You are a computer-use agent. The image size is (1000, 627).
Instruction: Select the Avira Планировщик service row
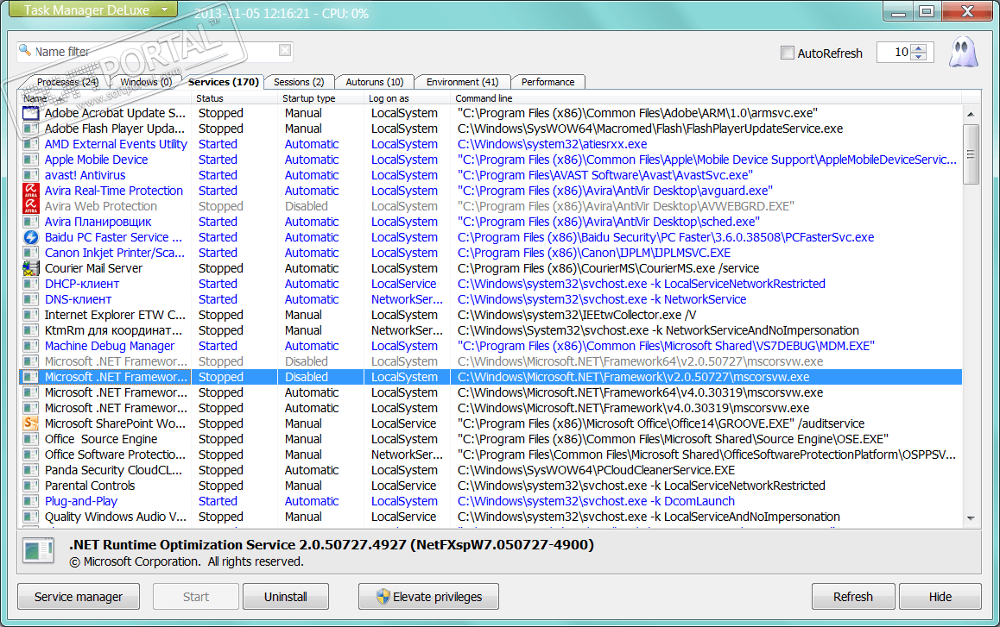(491, 222)
